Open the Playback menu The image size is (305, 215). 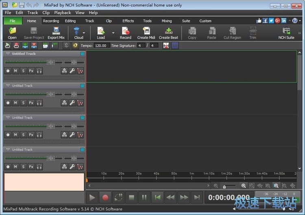(x=62, y=13)
